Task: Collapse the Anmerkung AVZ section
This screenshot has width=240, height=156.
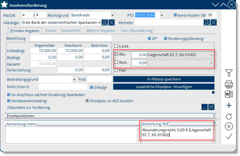Action: click(215, 123)
